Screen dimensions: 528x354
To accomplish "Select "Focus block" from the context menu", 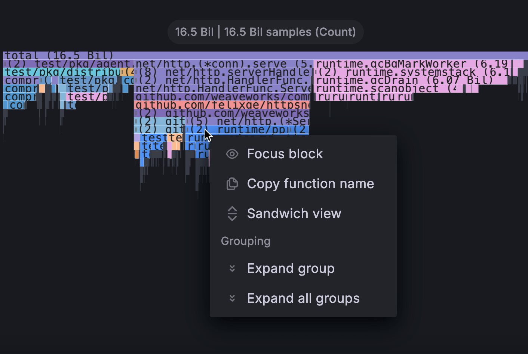I will pyautogui.click(x=285, y=153).
